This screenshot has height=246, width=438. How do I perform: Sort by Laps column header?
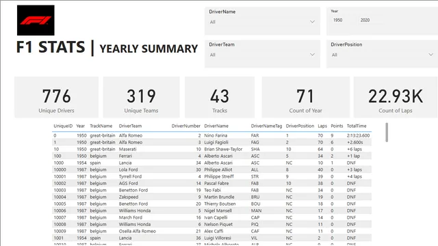[322, 126]
